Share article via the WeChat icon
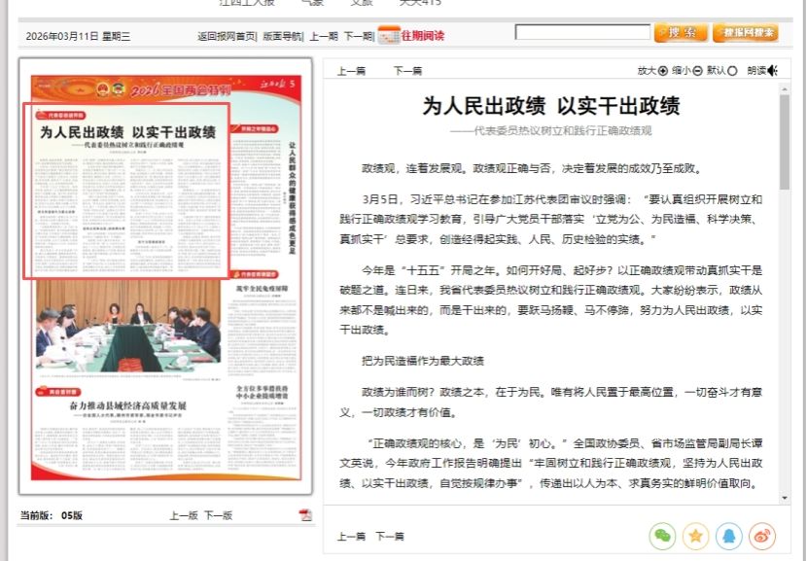 662,535
